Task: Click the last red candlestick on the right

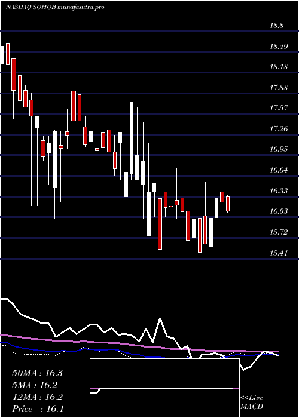Action: pos(228,204)
